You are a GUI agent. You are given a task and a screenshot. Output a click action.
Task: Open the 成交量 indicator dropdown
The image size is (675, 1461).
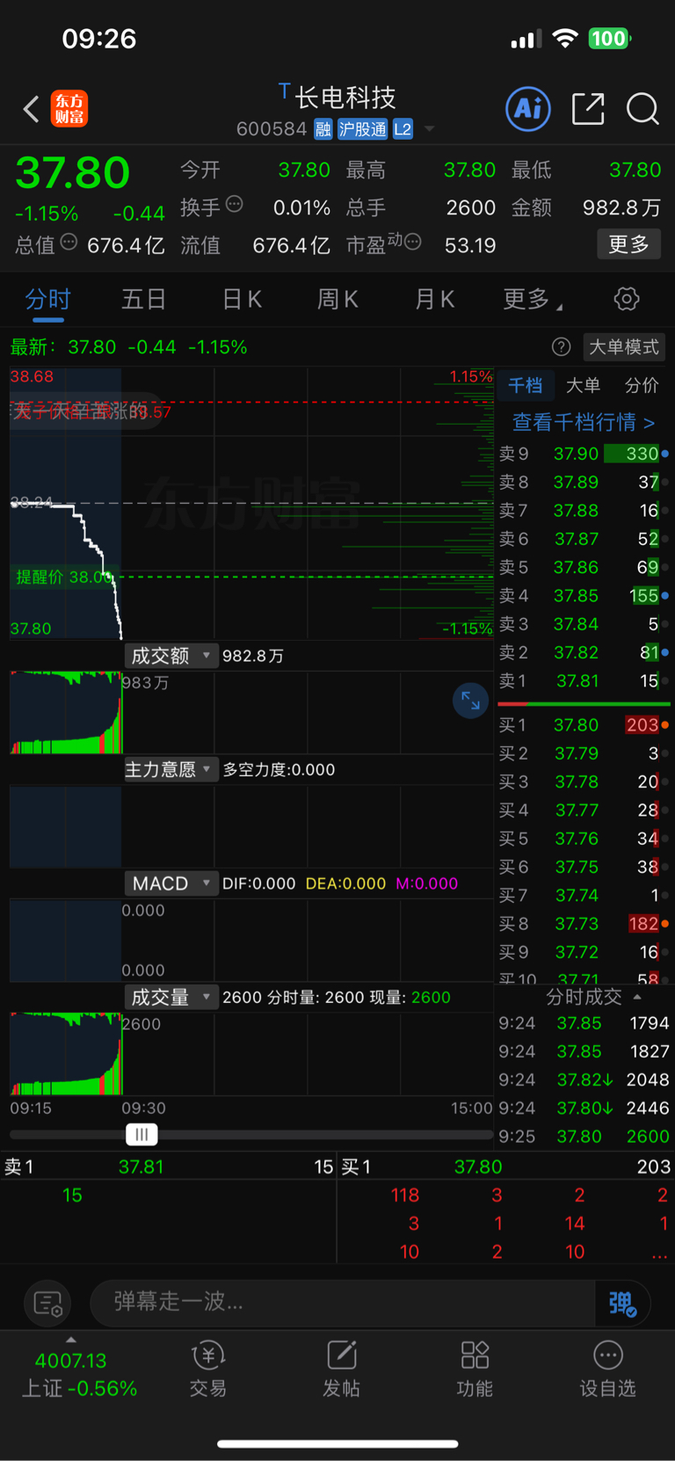coord(171,997)
